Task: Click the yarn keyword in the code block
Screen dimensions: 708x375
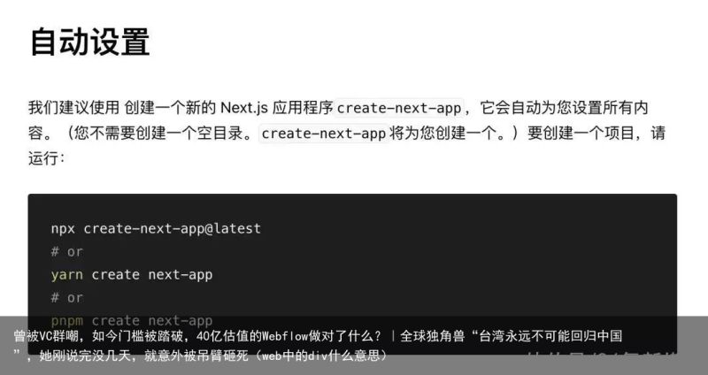Action: click(x=67, y=275)
